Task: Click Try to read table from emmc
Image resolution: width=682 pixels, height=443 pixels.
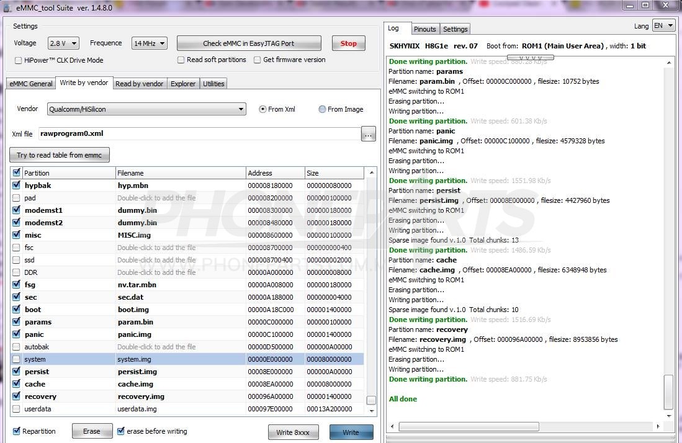Action: coord(59,154)
